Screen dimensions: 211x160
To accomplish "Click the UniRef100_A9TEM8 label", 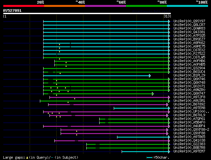I will [x=189, y=108].
